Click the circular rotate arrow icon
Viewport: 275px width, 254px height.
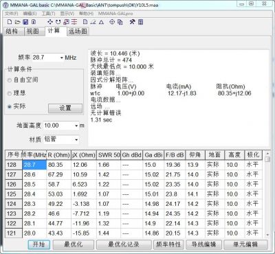pyautogui.click(x=58, y=22)
